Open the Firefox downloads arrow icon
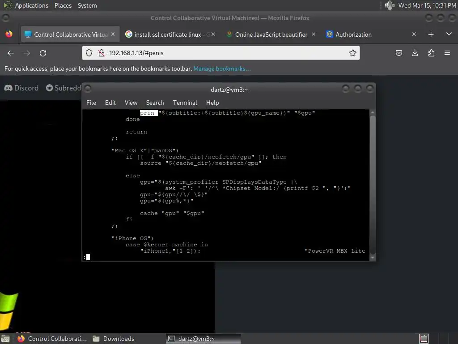The image size is (458, 344). 415,53
